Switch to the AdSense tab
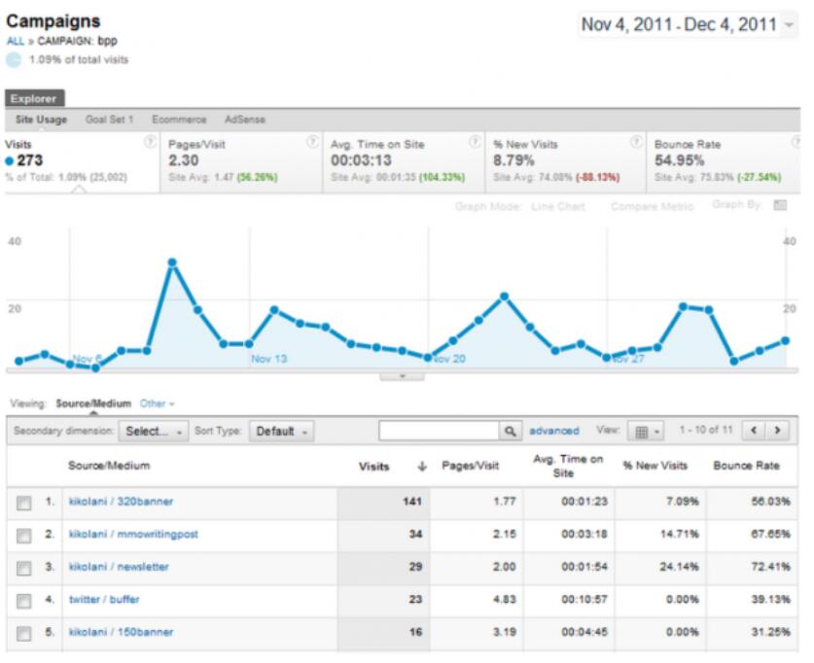 pos(245,120)
